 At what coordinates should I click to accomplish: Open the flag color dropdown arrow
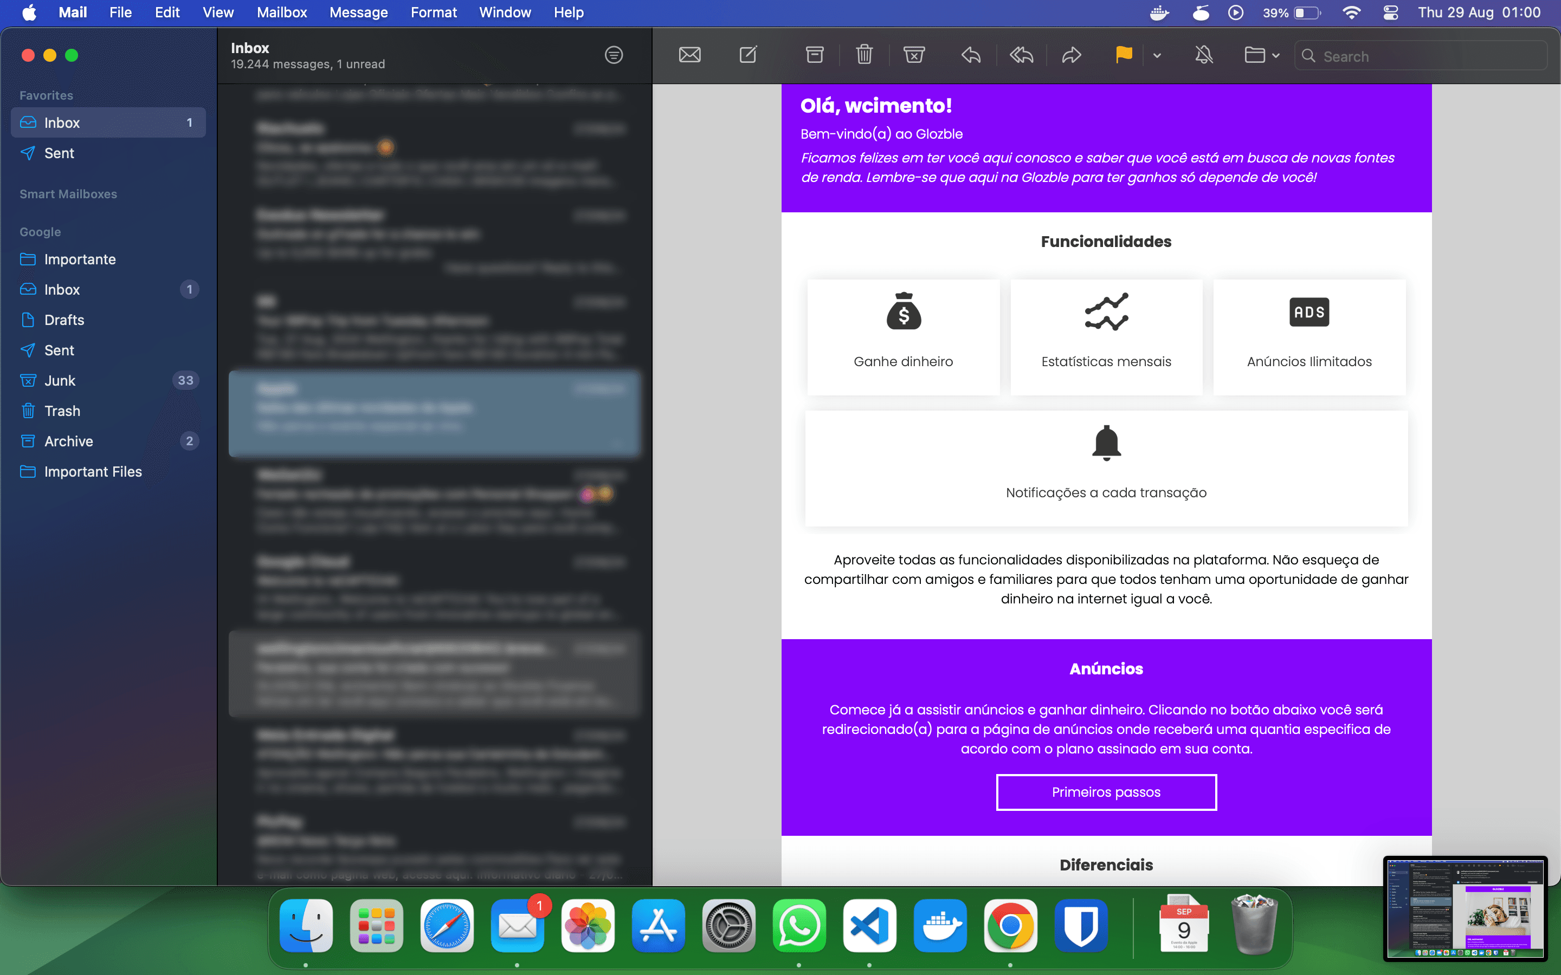[1157, 56]
